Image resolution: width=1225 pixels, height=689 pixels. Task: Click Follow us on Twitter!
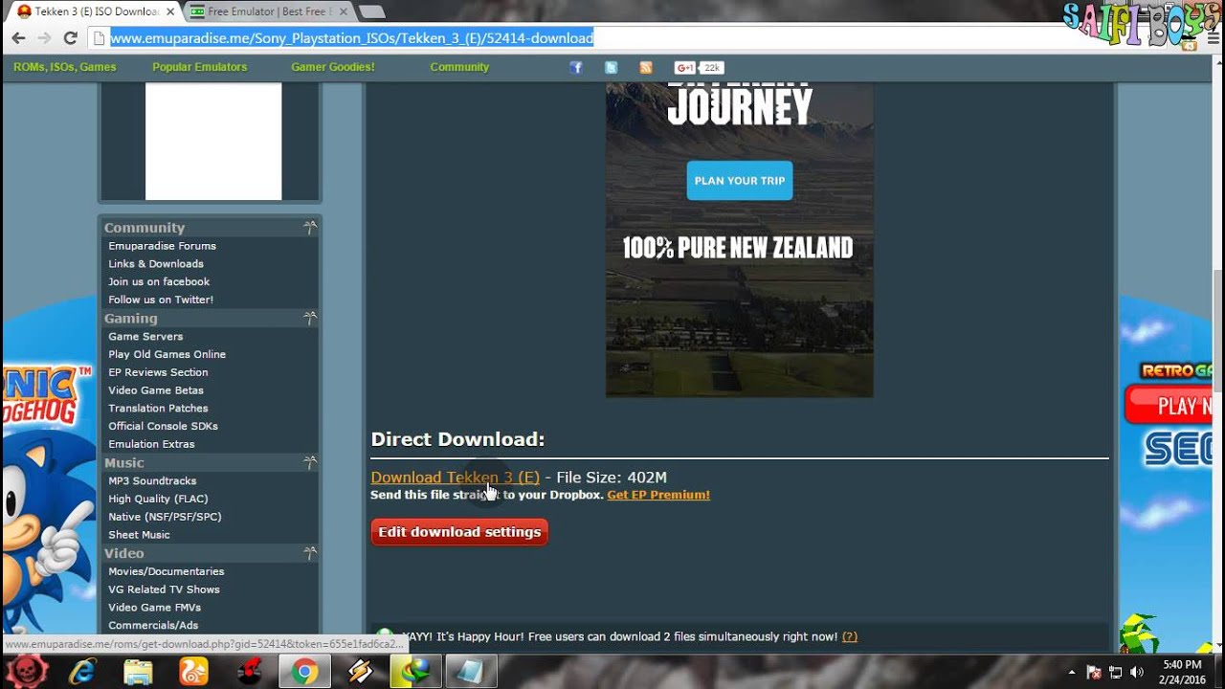point(161,300)
